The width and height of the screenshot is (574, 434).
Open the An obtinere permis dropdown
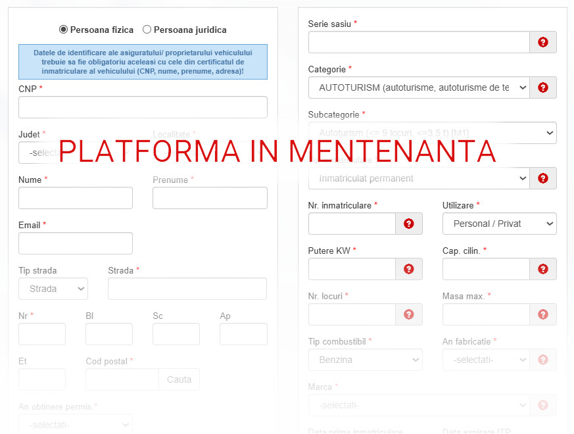[x=76, y=424]
